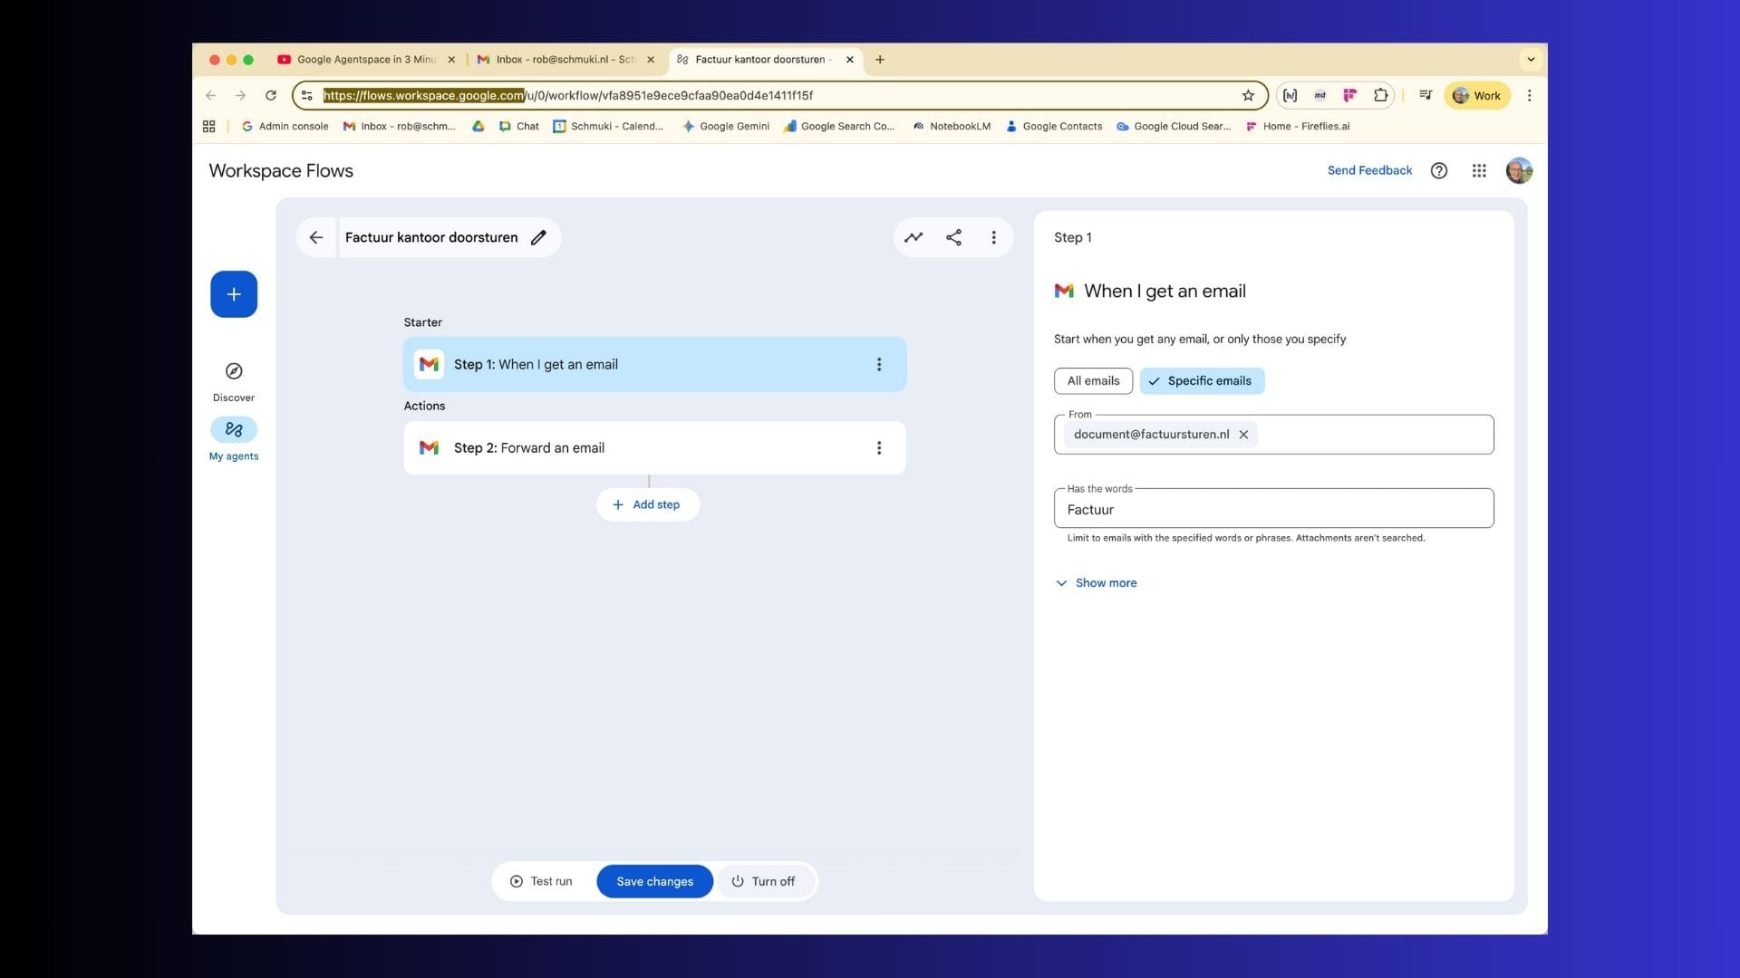Click the Save changes button
The height and width of the screenshot is (978, 1740).
[x=654, y=881]
